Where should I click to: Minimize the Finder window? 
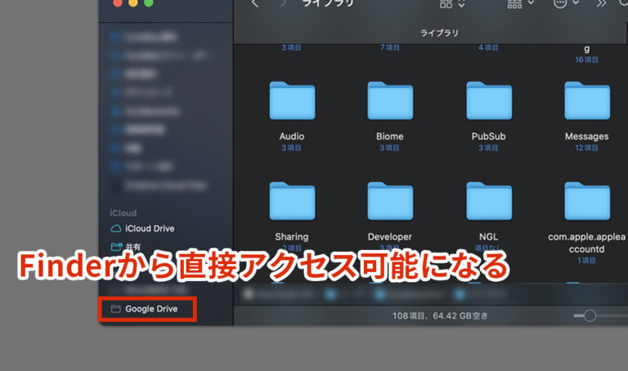click(133, 3)
